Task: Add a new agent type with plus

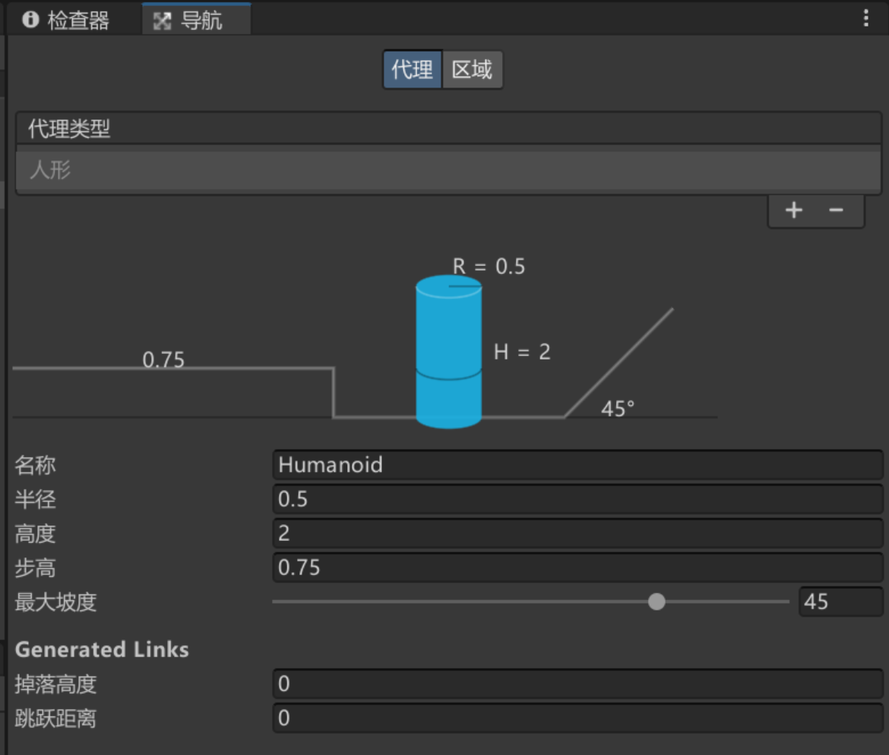Action: tap(794, 211)
